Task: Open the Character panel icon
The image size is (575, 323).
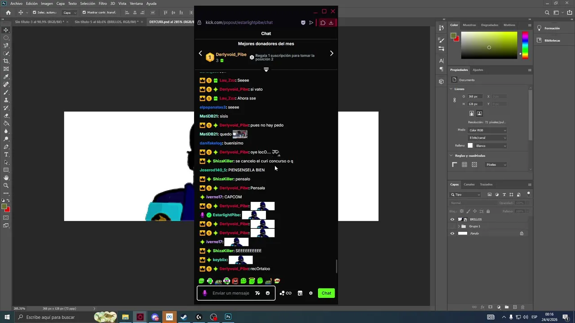Action: click(441, 61)
